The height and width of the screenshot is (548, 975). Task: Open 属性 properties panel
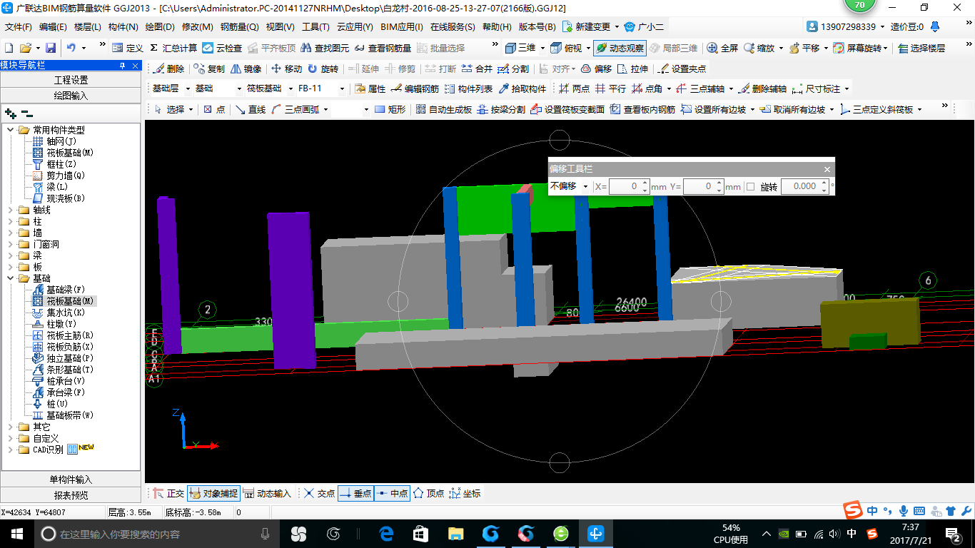click(370, 88)
